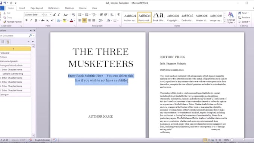The image size is (254, 143).
Task: Open the Insert tab
Action: [22, 8]
